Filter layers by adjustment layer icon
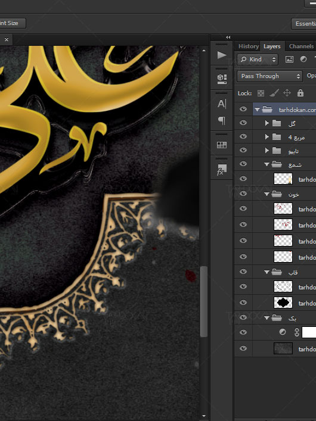This screenshot has height=421, width=316. (303, 60)
